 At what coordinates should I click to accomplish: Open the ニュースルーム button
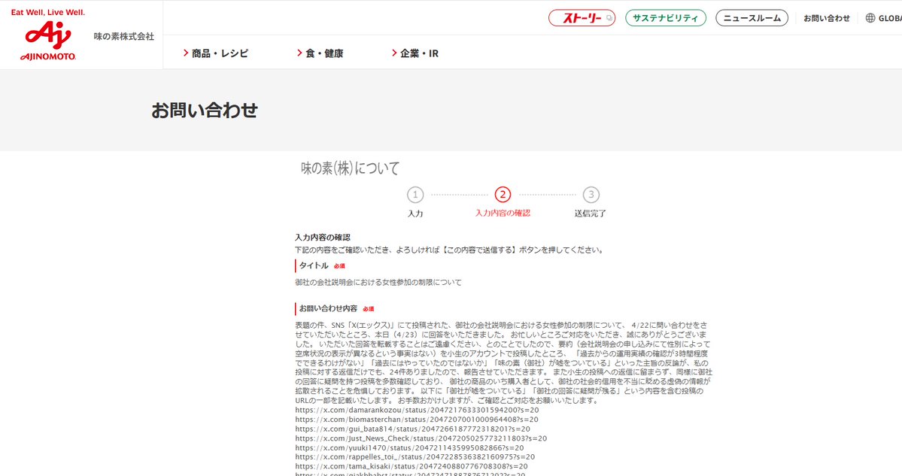coord(752,18)
